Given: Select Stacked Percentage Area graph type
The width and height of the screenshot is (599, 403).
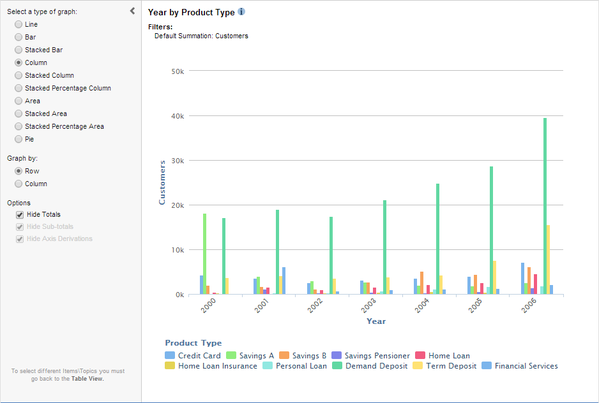Looking at the screenshot, I should (x=19, y=126).
